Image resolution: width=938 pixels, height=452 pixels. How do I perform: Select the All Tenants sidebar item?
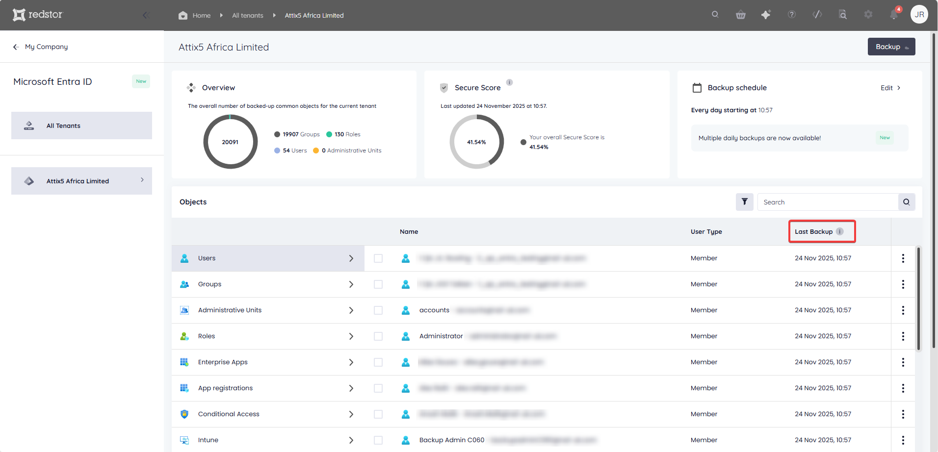(81, 126)
